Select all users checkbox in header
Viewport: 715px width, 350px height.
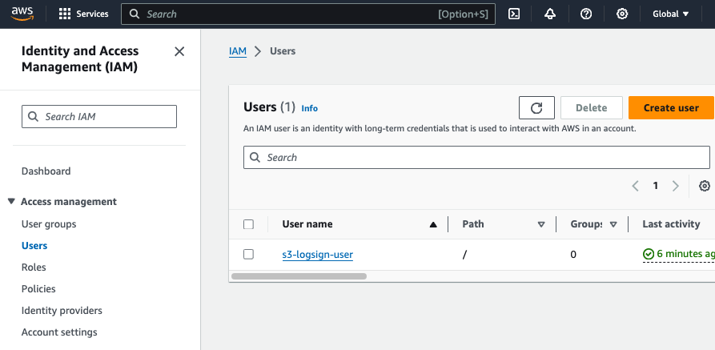[x=248, y=224]
